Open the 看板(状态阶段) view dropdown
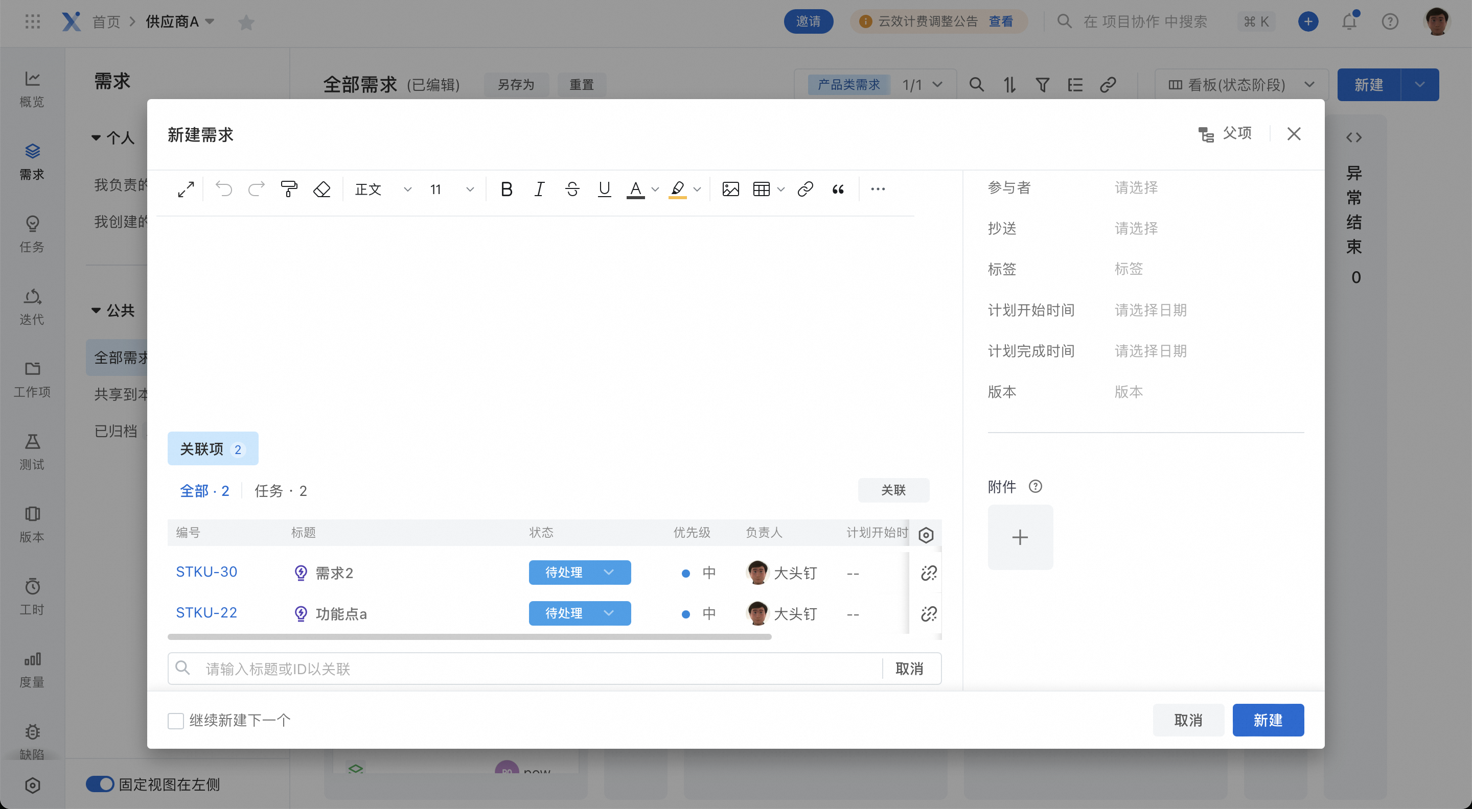Viewport: 1472px width, 809px height. point(1241,84)
